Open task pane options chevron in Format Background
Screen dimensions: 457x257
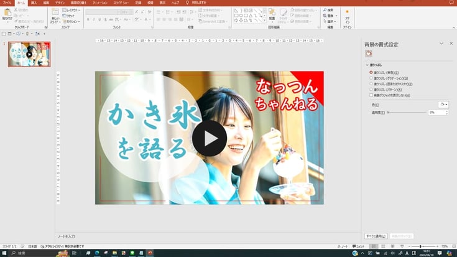(x=441, y=44)
